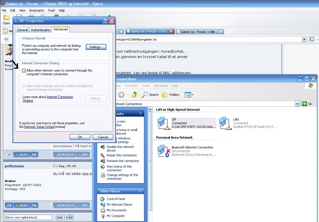319x222 pixels.
Task: Click the green Go arrow in Network Connections
Action: (304, 104)
